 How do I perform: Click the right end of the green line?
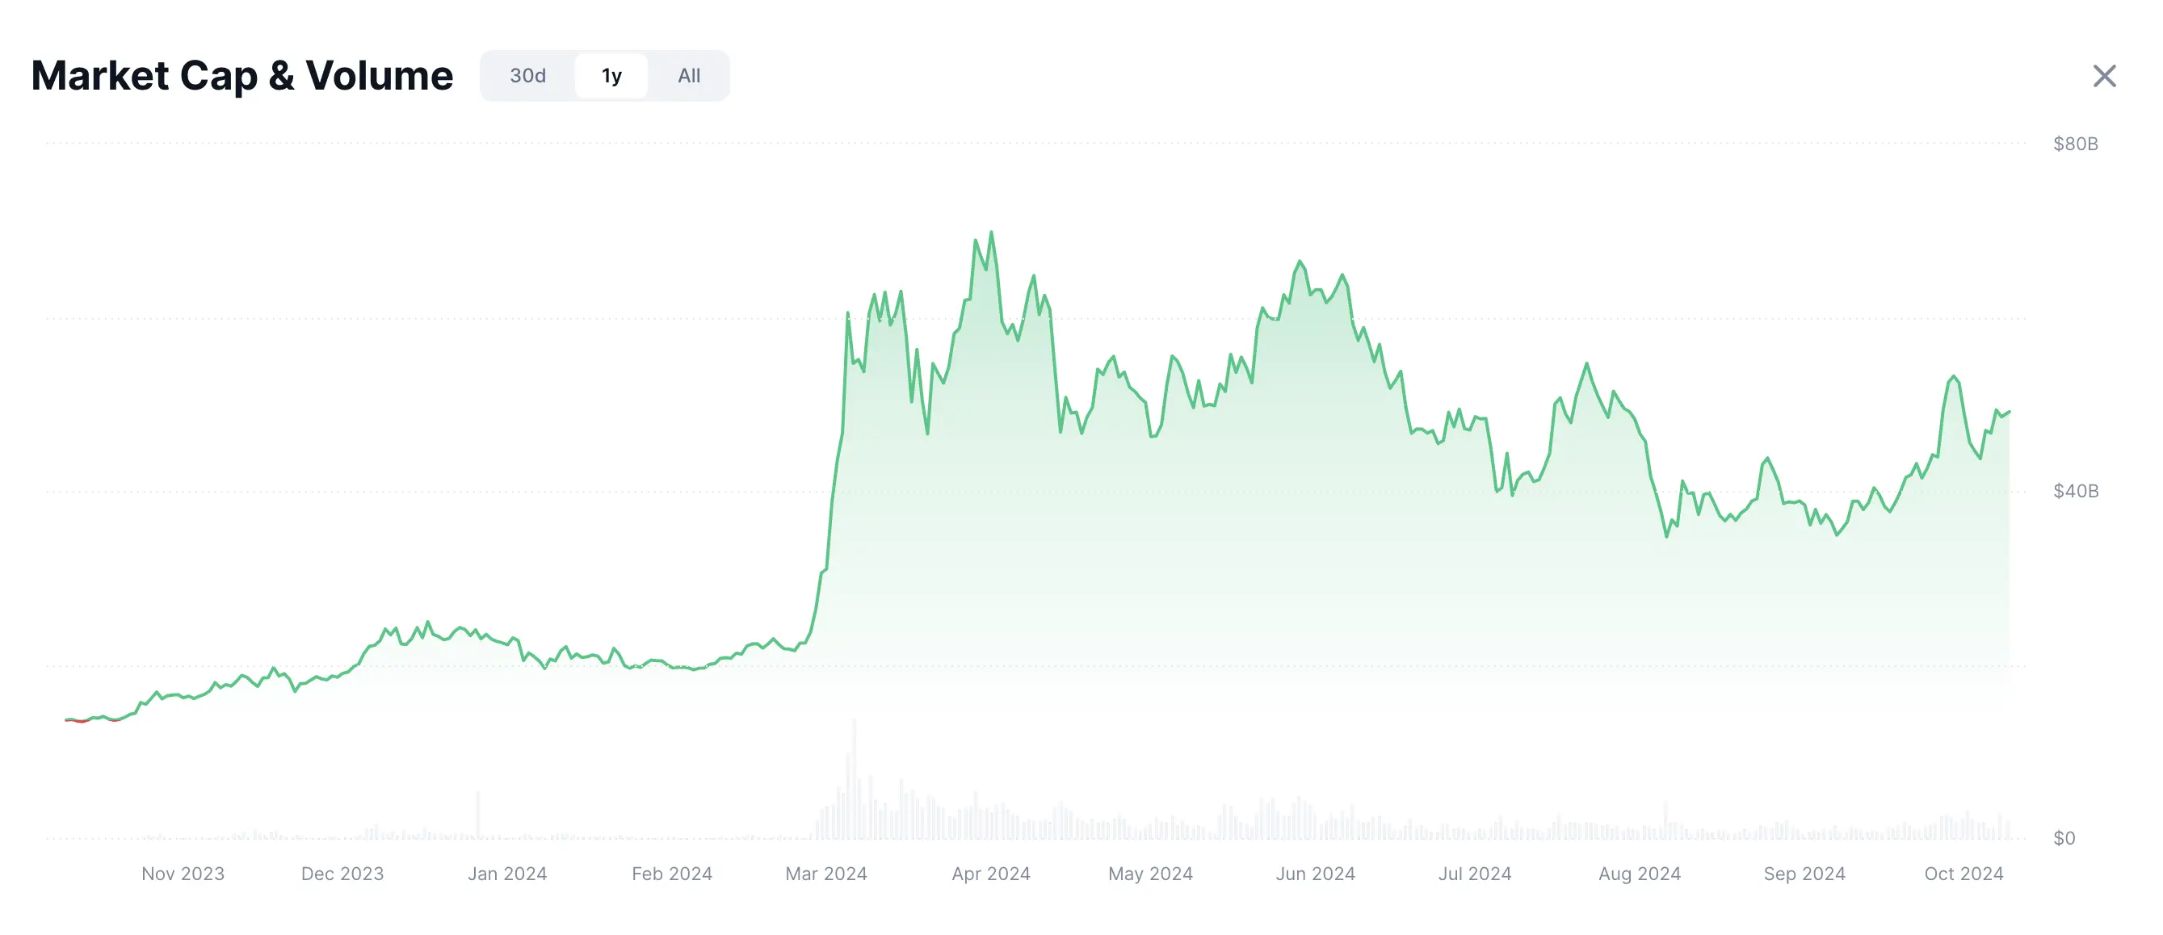tap(2009, 412)
